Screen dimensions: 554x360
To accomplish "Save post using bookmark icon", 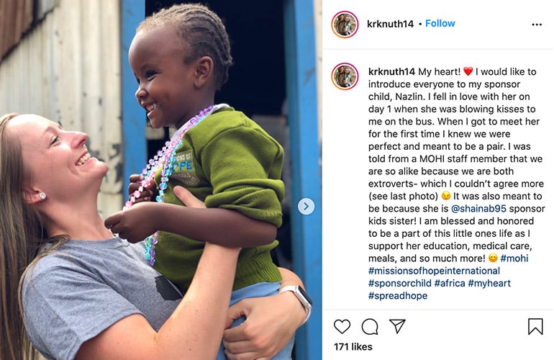I will click(535, 326).
